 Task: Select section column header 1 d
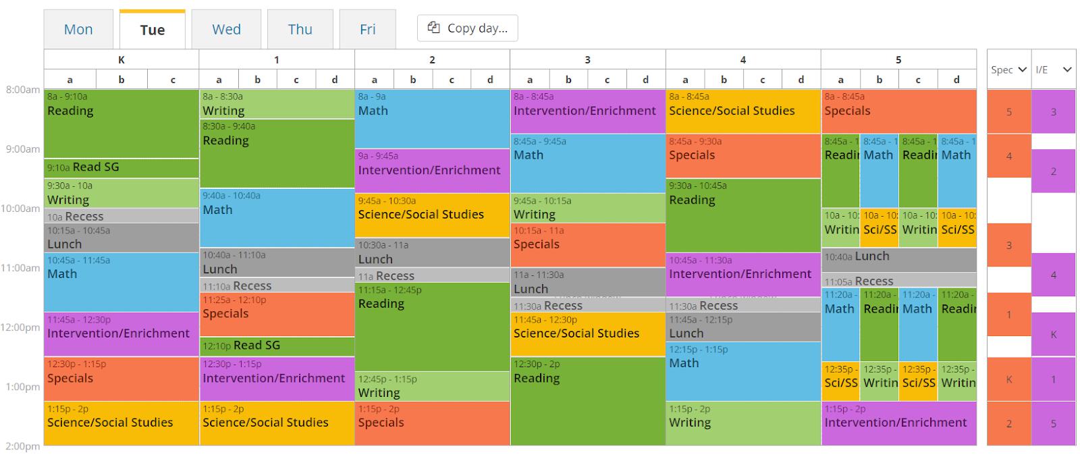pos(335,80)
